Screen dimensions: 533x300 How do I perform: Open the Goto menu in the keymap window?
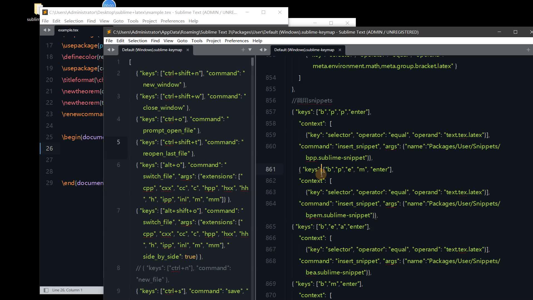click(x=182, y=41)
